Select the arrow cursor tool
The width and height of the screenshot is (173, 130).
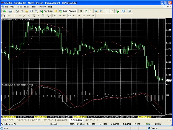click(4, 16)
